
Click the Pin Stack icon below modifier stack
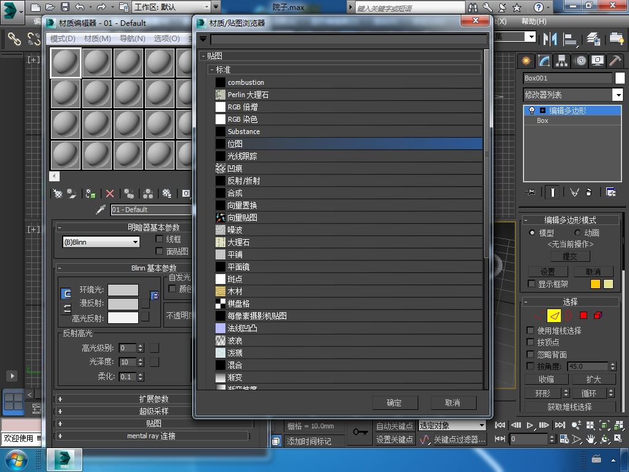[x=530, y=192]
